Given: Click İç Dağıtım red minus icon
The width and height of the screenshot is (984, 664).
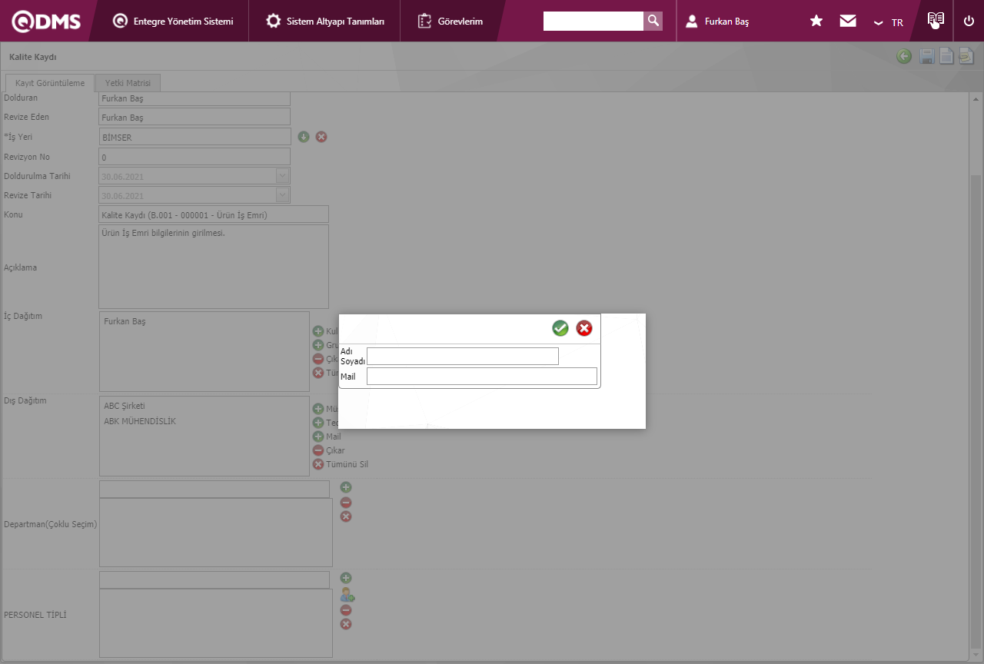Looking at the screenshot, I should (x=318, y=359).
